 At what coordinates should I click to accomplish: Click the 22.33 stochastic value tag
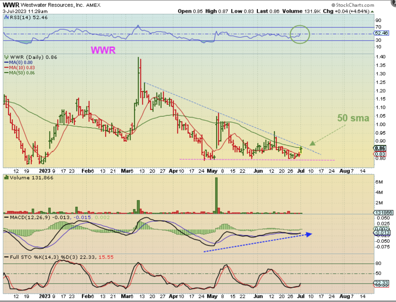pyautogui.click(x=381, y=283)
